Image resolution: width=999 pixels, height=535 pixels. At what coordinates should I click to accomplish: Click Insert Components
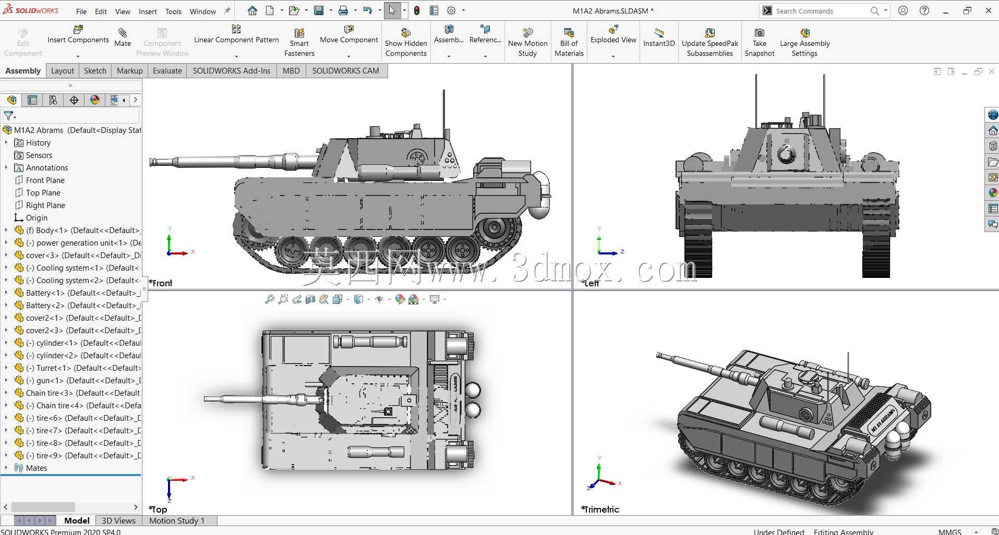[x=78, y=35]
